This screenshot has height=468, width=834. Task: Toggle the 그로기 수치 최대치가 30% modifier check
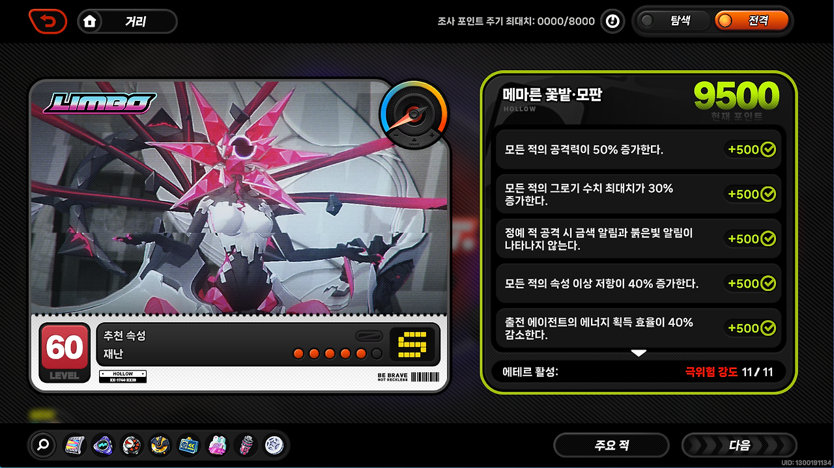pos(769,194)
